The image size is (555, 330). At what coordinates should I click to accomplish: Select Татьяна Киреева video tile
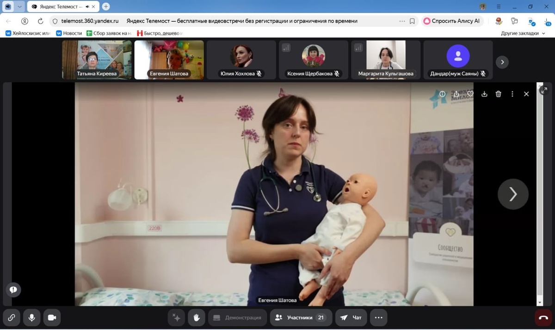pos(97,60)
